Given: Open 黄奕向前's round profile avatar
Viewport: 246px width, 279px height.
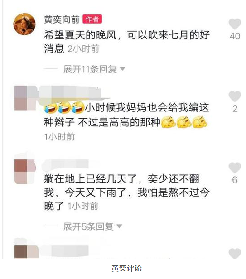Looking at the screenshot, I should pyautogui.click(x=24, y=24).
